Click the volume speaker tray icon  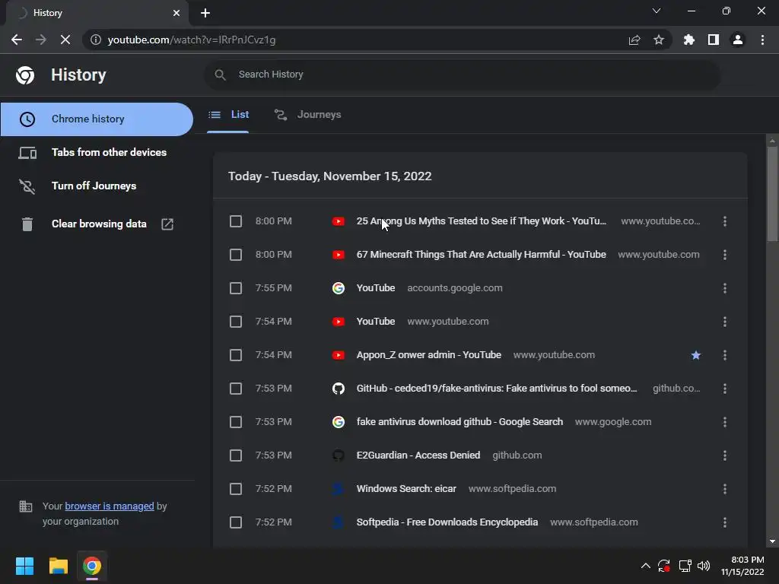pyautogui.click(x=704, y=566)
